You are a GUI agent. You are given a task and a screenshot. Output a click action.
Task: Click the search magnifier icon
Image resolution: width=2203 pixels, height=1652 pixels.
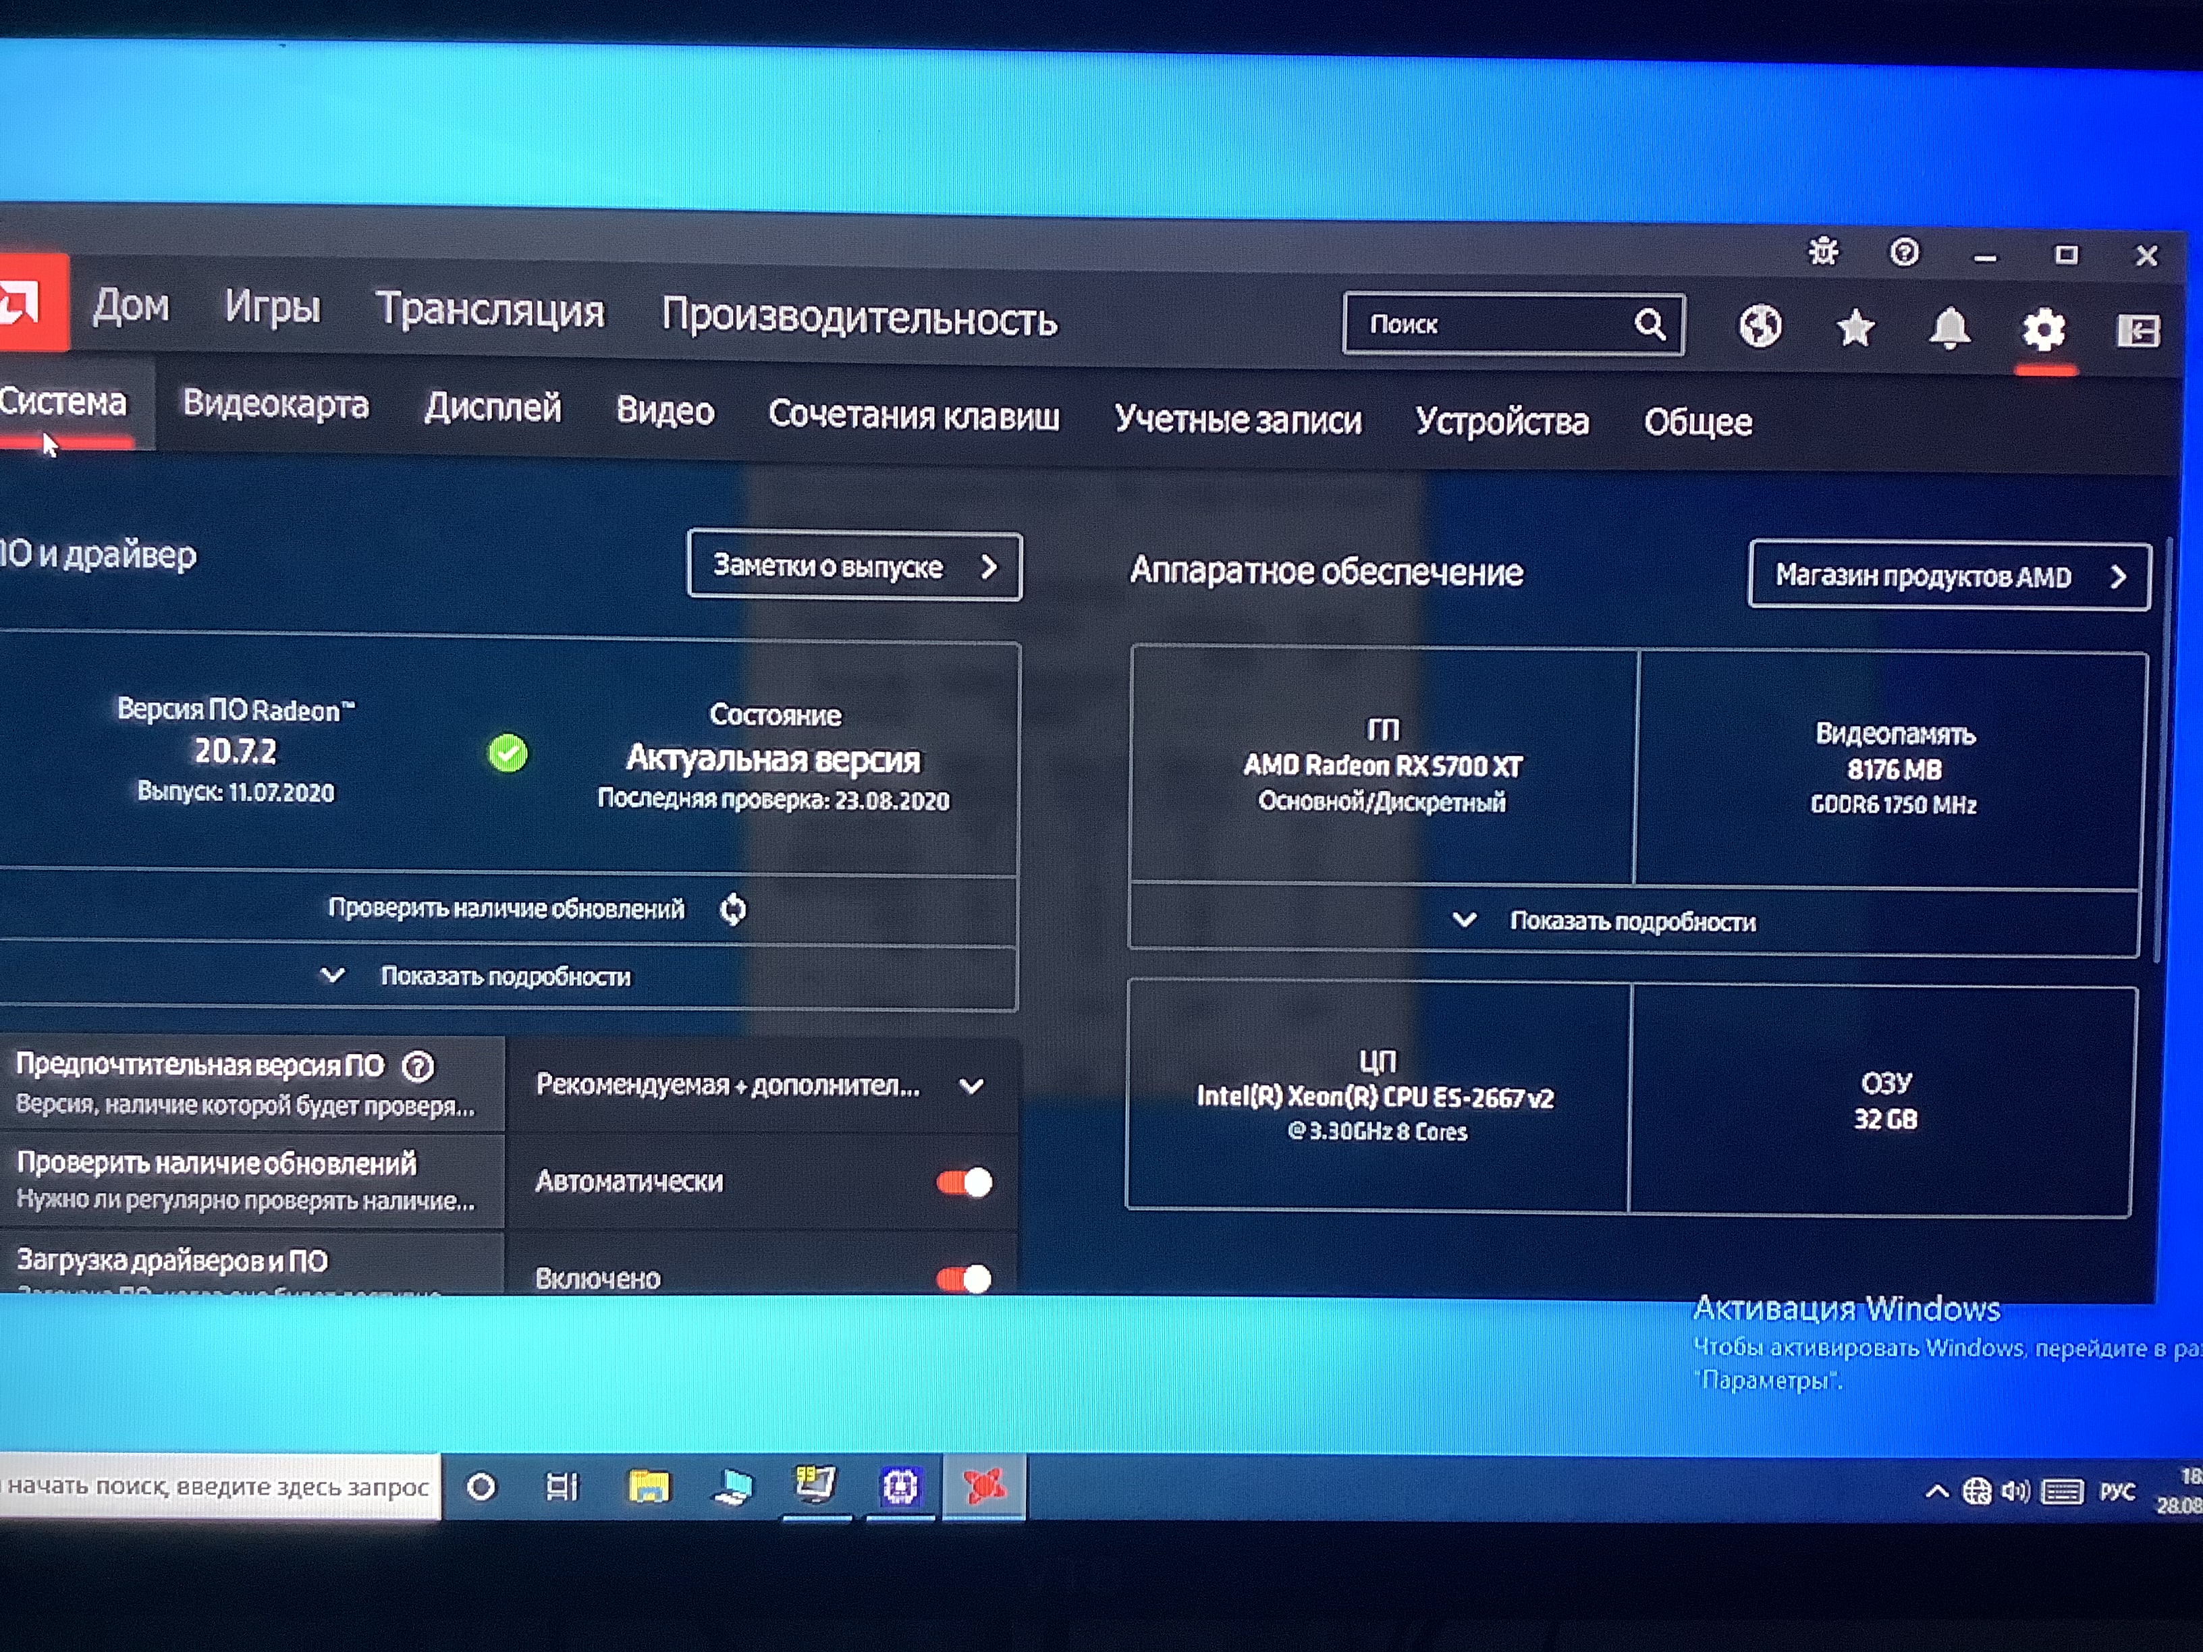point(1650,325)
